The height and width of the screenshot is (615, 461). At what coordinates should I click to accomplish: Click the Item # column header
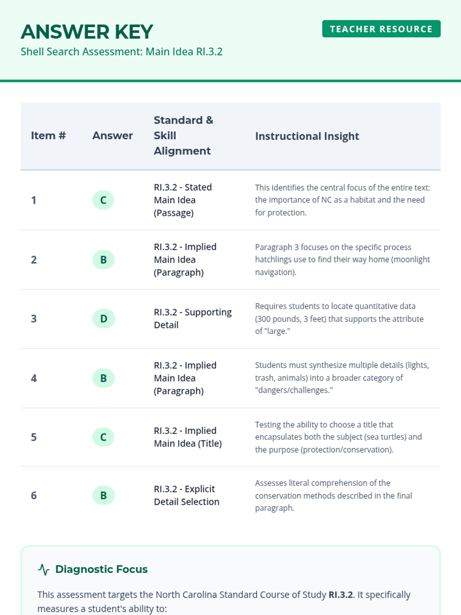point(48,136)
